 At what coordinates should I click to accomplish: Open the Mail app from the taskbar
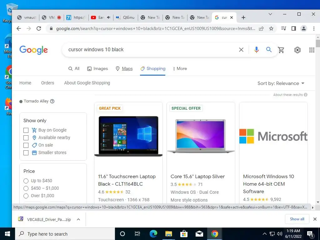point(199,234)
